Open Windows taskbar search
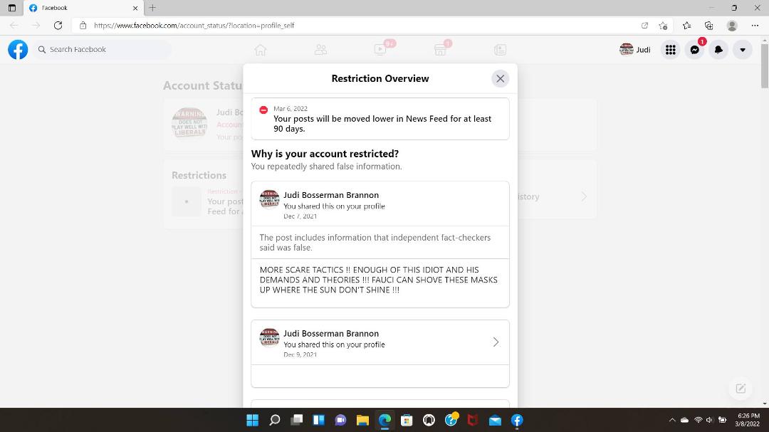This screenshot has width=769, height=432. click(x=275, y=420)
